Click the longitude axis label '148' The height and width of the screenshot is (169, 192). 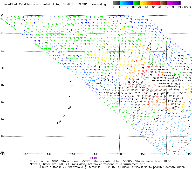pos(96,154)
